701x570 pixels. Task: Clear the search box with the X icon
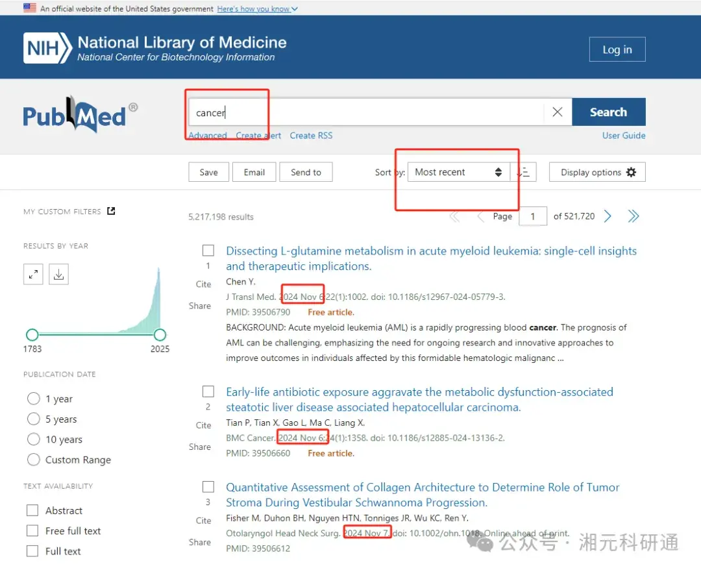[557, 112]
